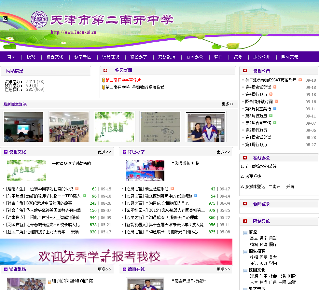The height and width of the screenshot is (290, 319).
Task: Click the lock icon before 特别的礼给特别的你
Action: tap(49, 282)
